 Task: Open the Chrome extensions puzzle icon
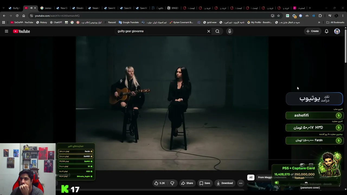point(320,16)
